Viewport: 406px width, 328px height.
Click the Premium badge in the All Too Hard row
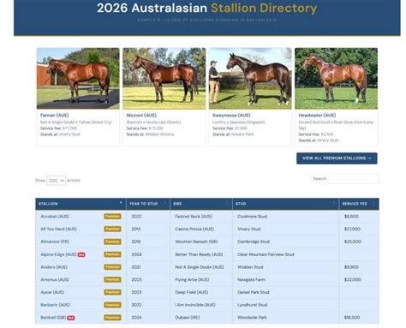(x=112, y=229)
